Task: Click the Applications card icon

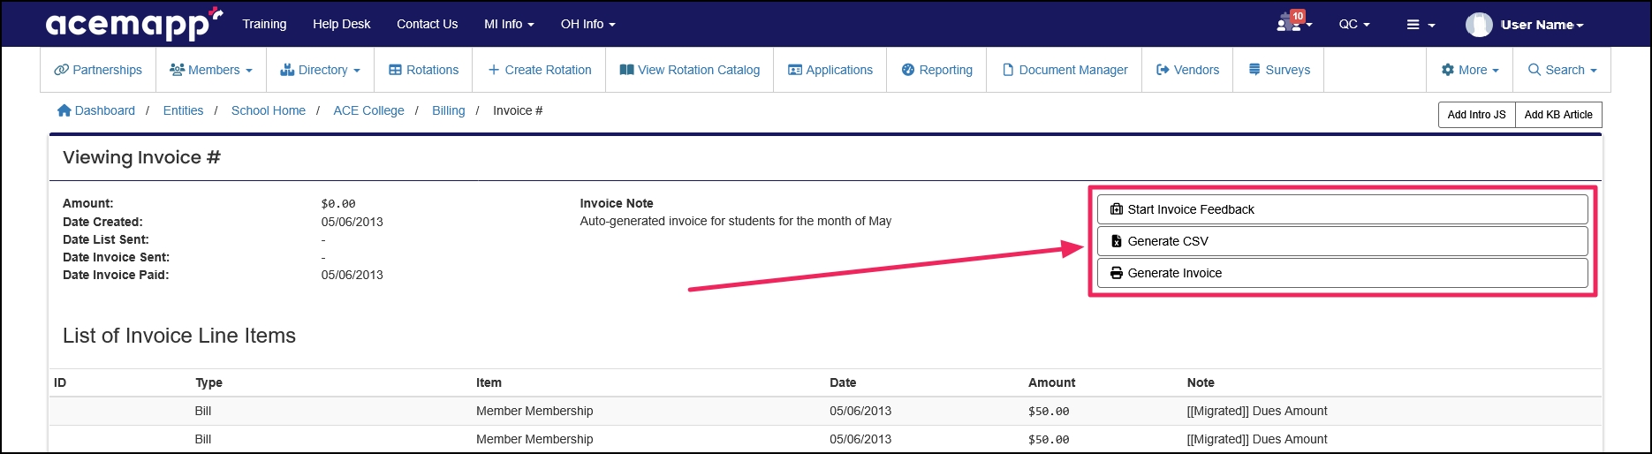Action: tap(795, 70)
